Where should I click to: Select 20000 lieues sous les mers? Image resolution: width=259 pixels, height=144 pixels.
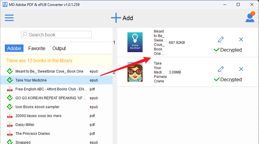coord(56,116)
